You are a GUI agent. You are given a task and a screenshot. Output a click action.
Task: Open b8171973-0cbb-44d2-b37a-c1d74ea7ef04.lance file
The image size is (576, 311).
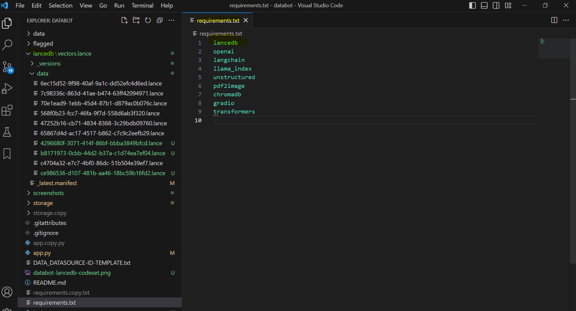tap(100, 153)
